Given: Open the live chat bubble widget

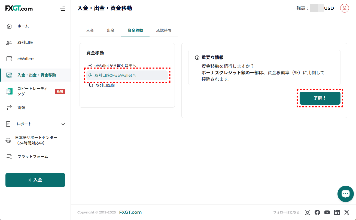Looking at the screenshot, I should [x=345, y=194].
